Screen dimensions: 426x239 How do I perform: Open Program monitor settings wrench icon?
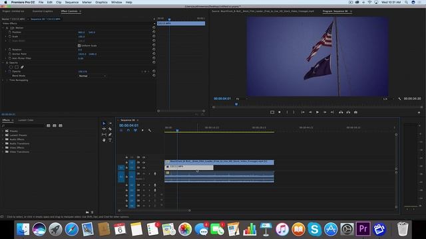click(x=399, y=99)
